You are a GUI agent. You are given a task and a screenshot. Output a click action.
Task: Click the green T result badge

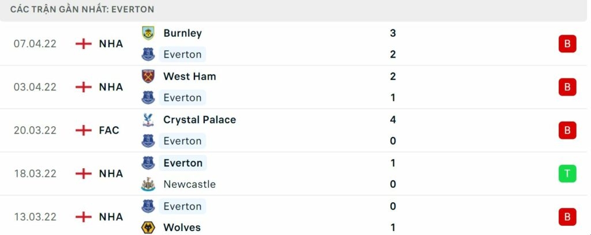pyautogui.click(x=567, y=173)
